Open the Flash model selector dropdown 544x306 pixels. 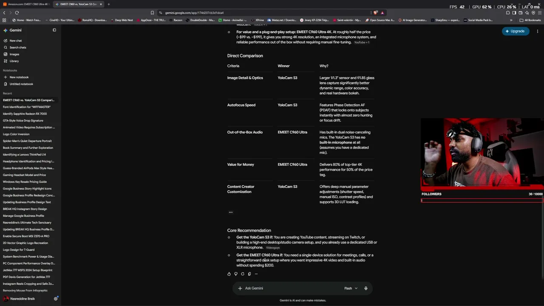(x=351, y=288)
